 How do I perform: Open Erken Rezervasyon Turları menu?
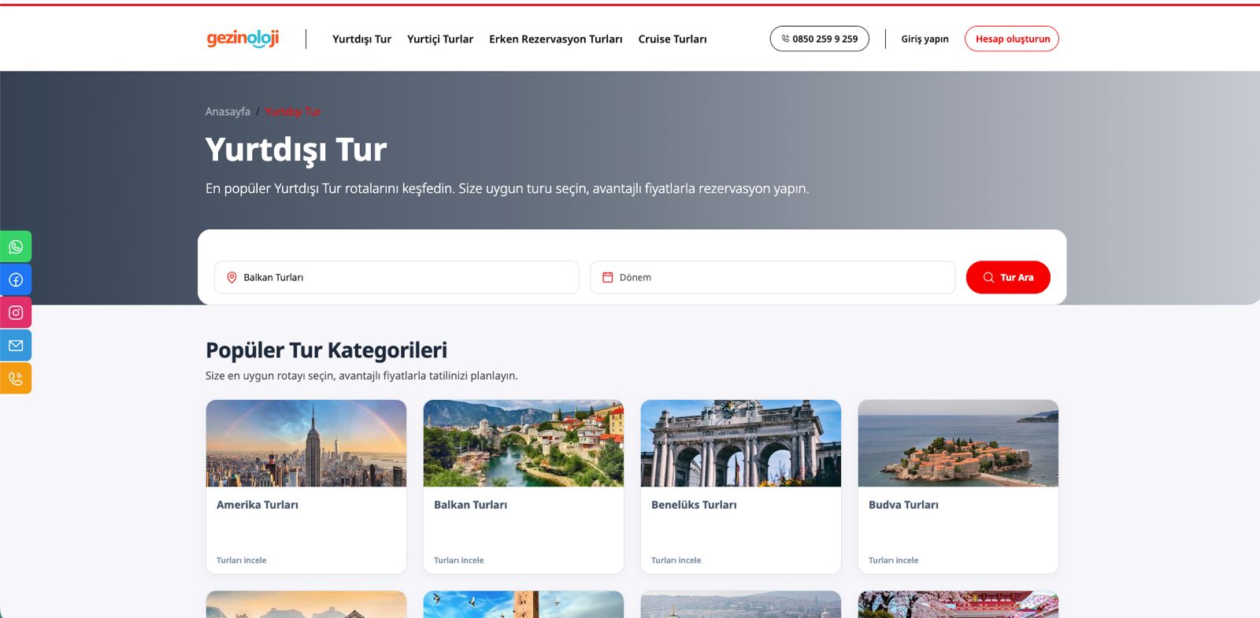(556, 39)
